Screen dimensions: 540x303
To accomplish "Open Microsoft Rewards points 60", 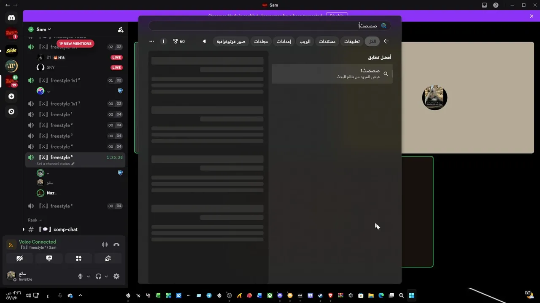I will (x=179, y=41).
